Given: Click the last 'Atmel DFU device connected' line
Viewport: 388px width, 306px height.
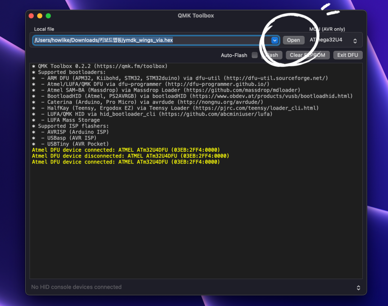Looking at the screenshot, I should coord(126,162).
